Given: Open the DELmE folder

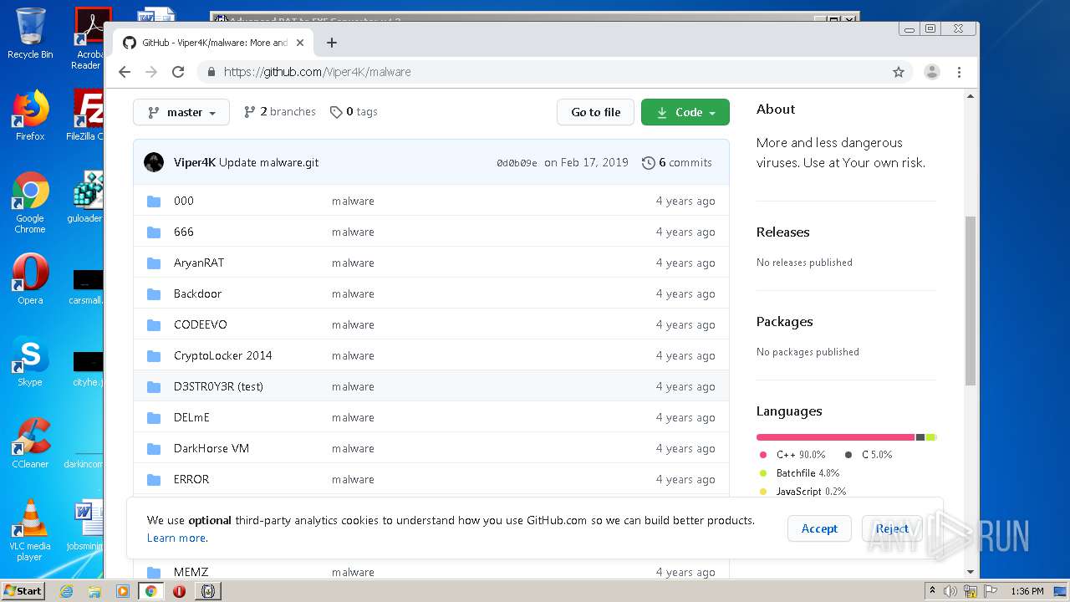Looking at the screenshot, I should pos(191,417).
